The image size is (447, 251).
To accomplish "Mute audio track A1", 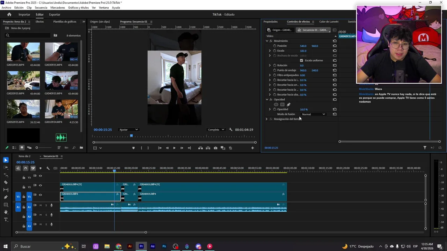I will pos(41,205).
